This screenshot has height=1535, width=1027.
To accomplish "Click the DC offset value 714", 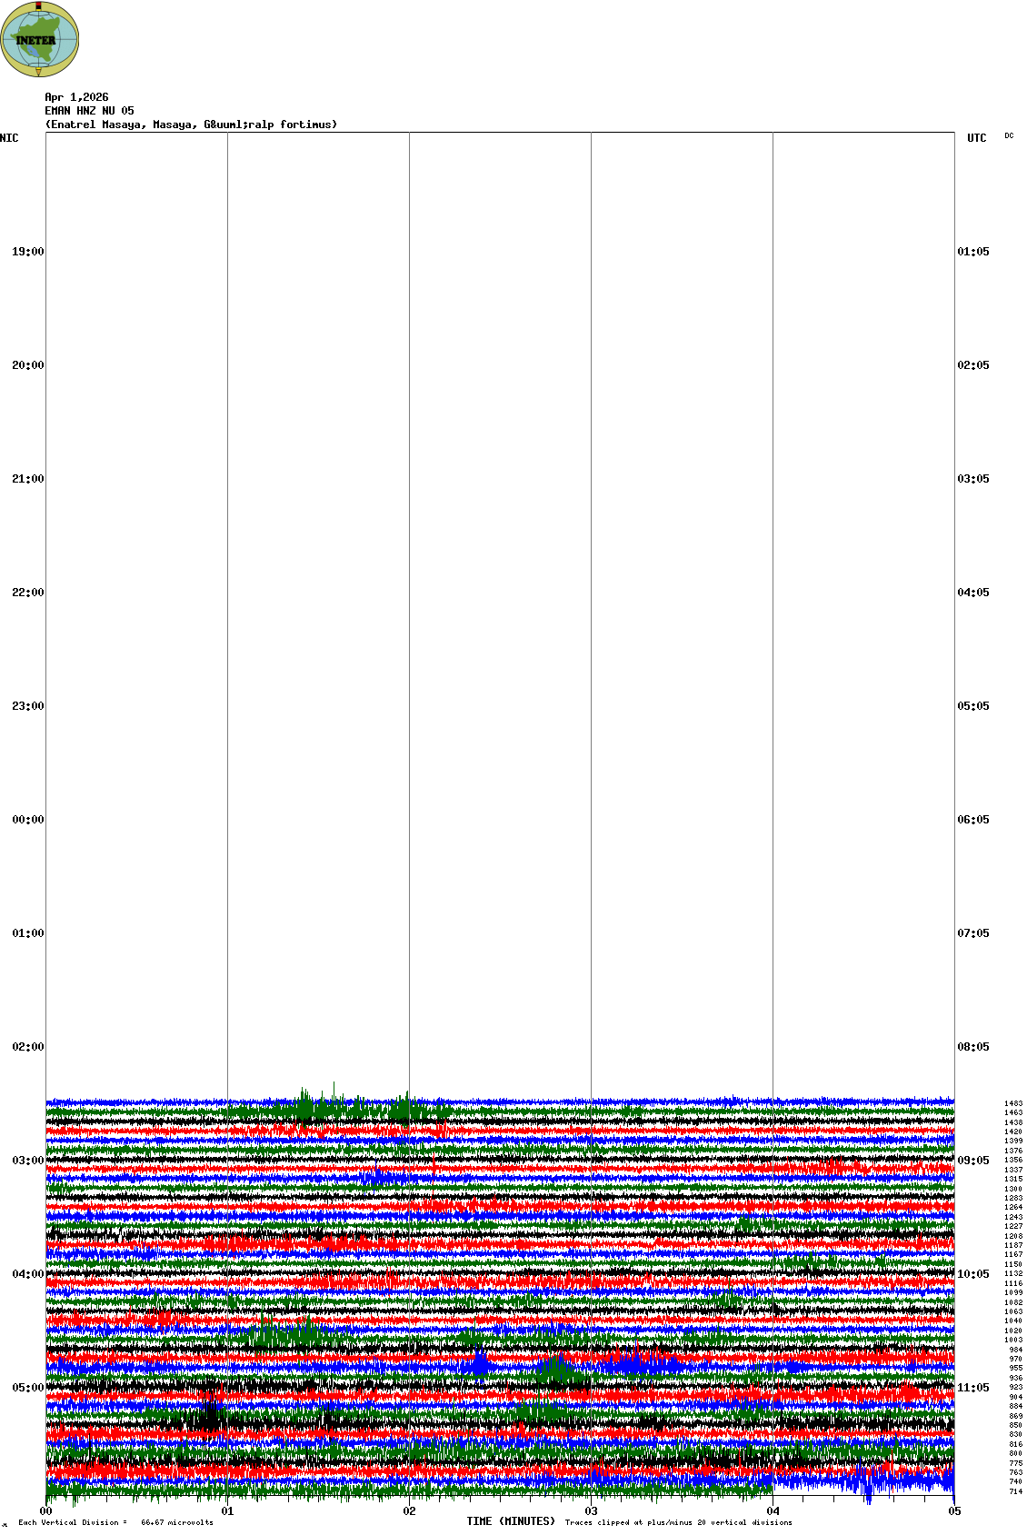I will tap(1015, 1491).
